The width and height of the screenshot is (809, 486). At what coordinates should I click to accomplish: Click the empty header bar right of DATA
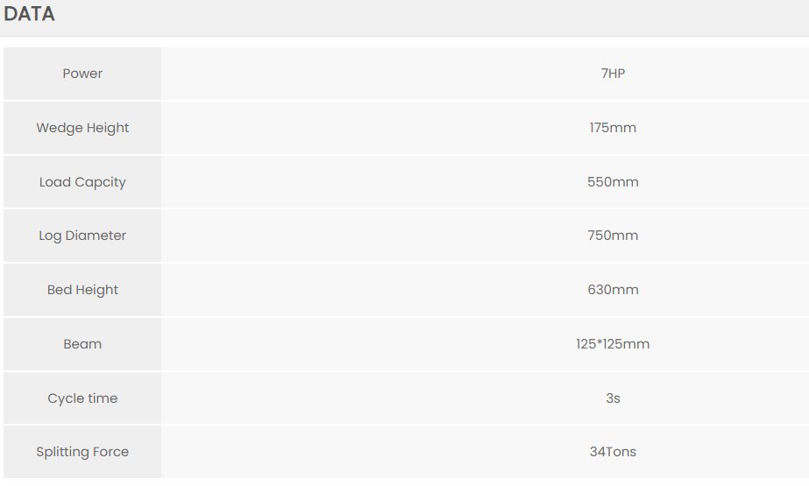[x=438, y=15]
